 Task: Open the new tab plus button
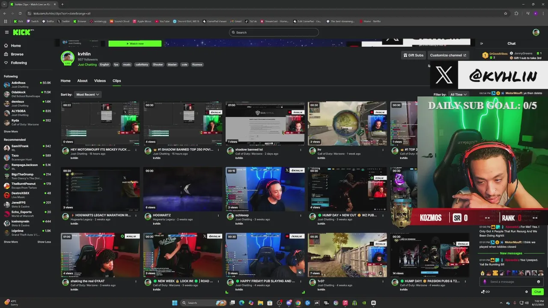click(x=63, y=4)
